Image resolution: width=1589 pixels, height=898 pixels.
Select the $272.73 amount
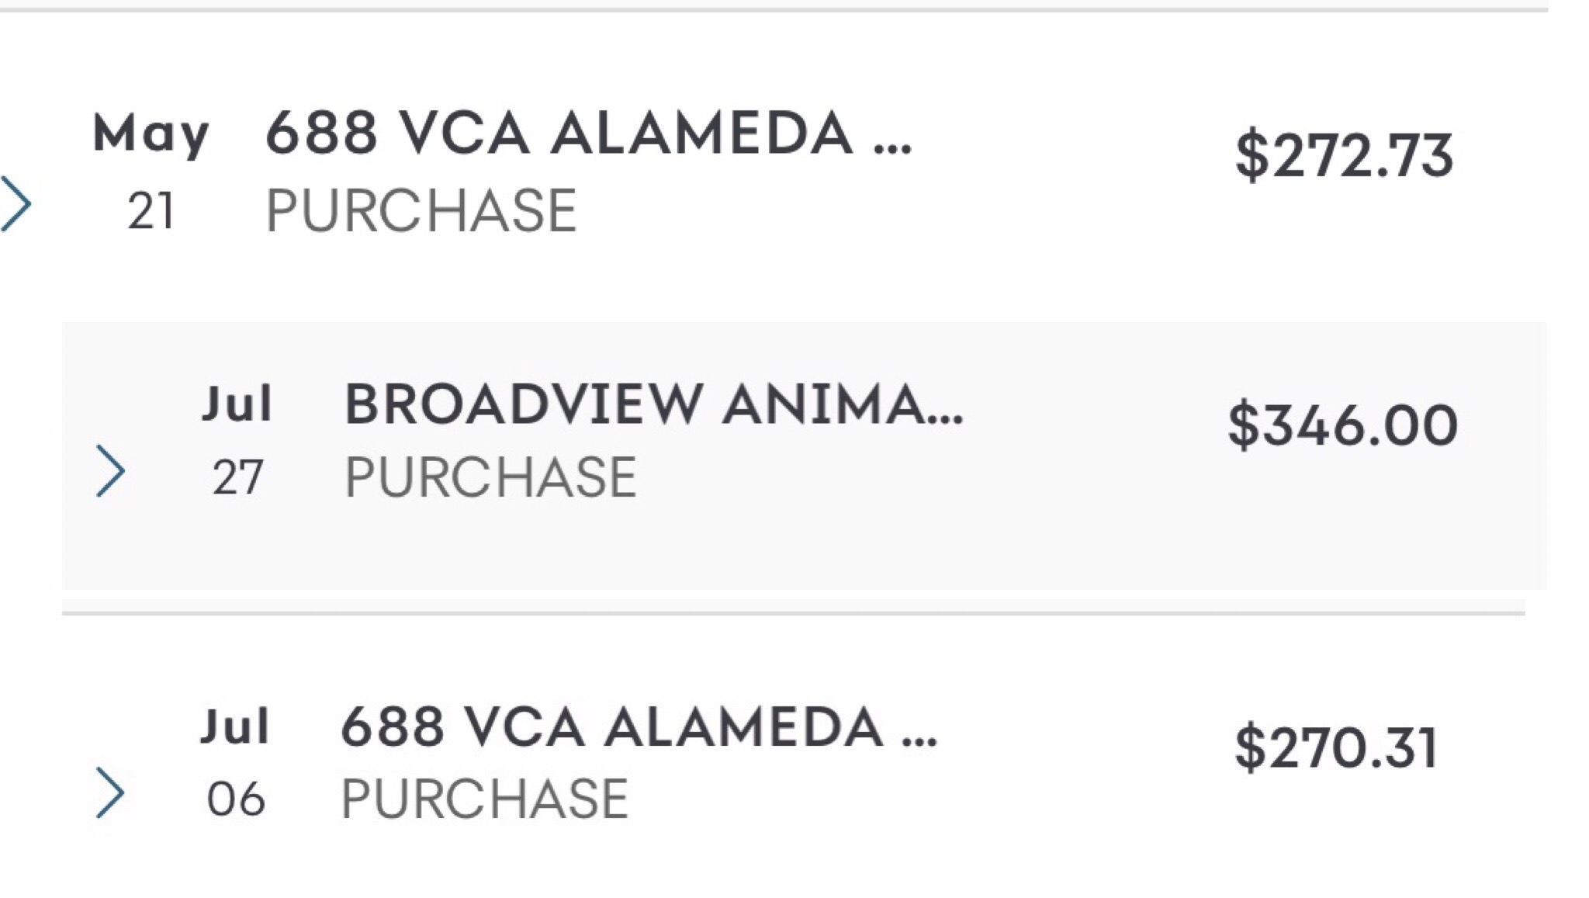[x=1344, y=155]
